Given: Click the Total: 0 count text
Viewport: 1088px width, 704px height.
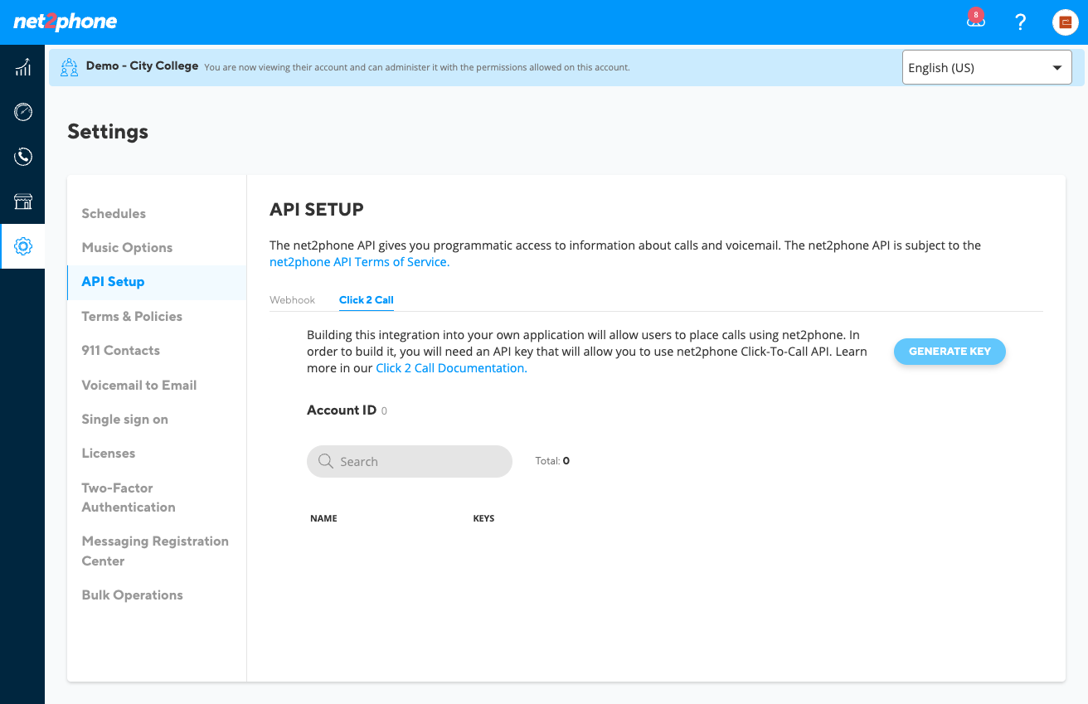Looking at the screenshot, I should coord(552,461).
